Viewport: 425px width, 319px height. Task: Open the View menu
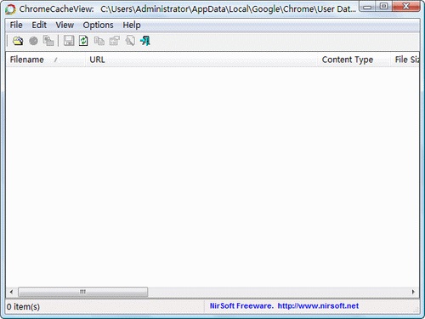tap(65, 25)
